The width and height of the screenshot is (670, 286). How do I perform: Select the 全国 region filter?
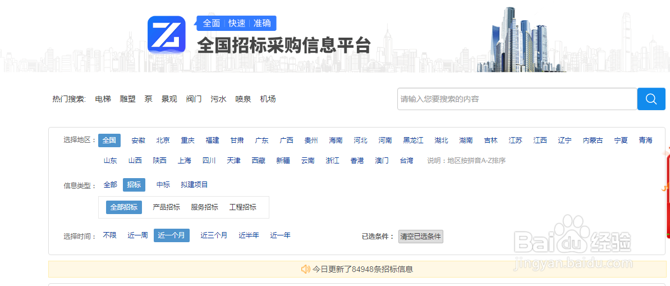click(x=109, y=140)
